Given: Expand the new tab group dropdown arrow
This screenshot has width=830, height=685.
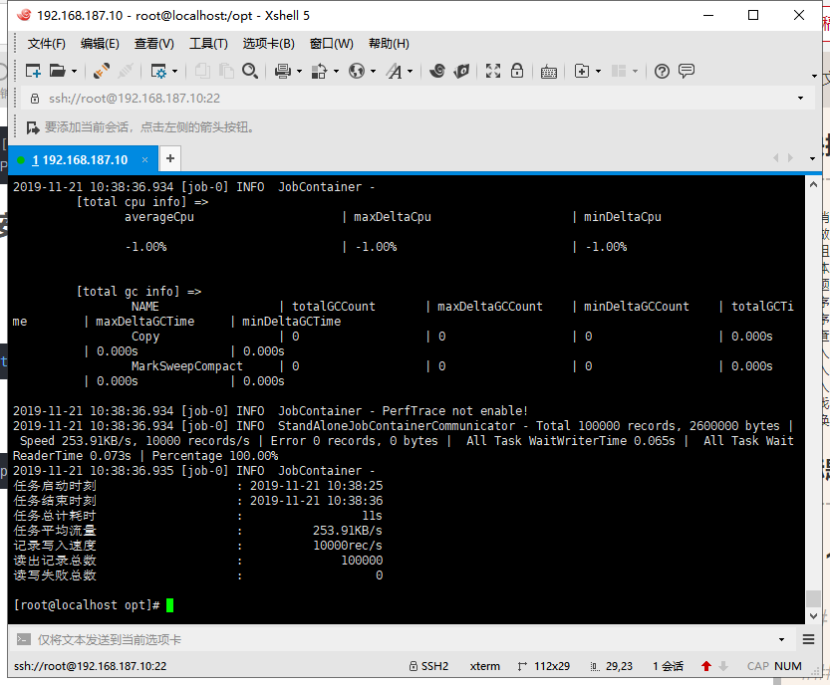Looking at the screenshot, I should (598, 71).
